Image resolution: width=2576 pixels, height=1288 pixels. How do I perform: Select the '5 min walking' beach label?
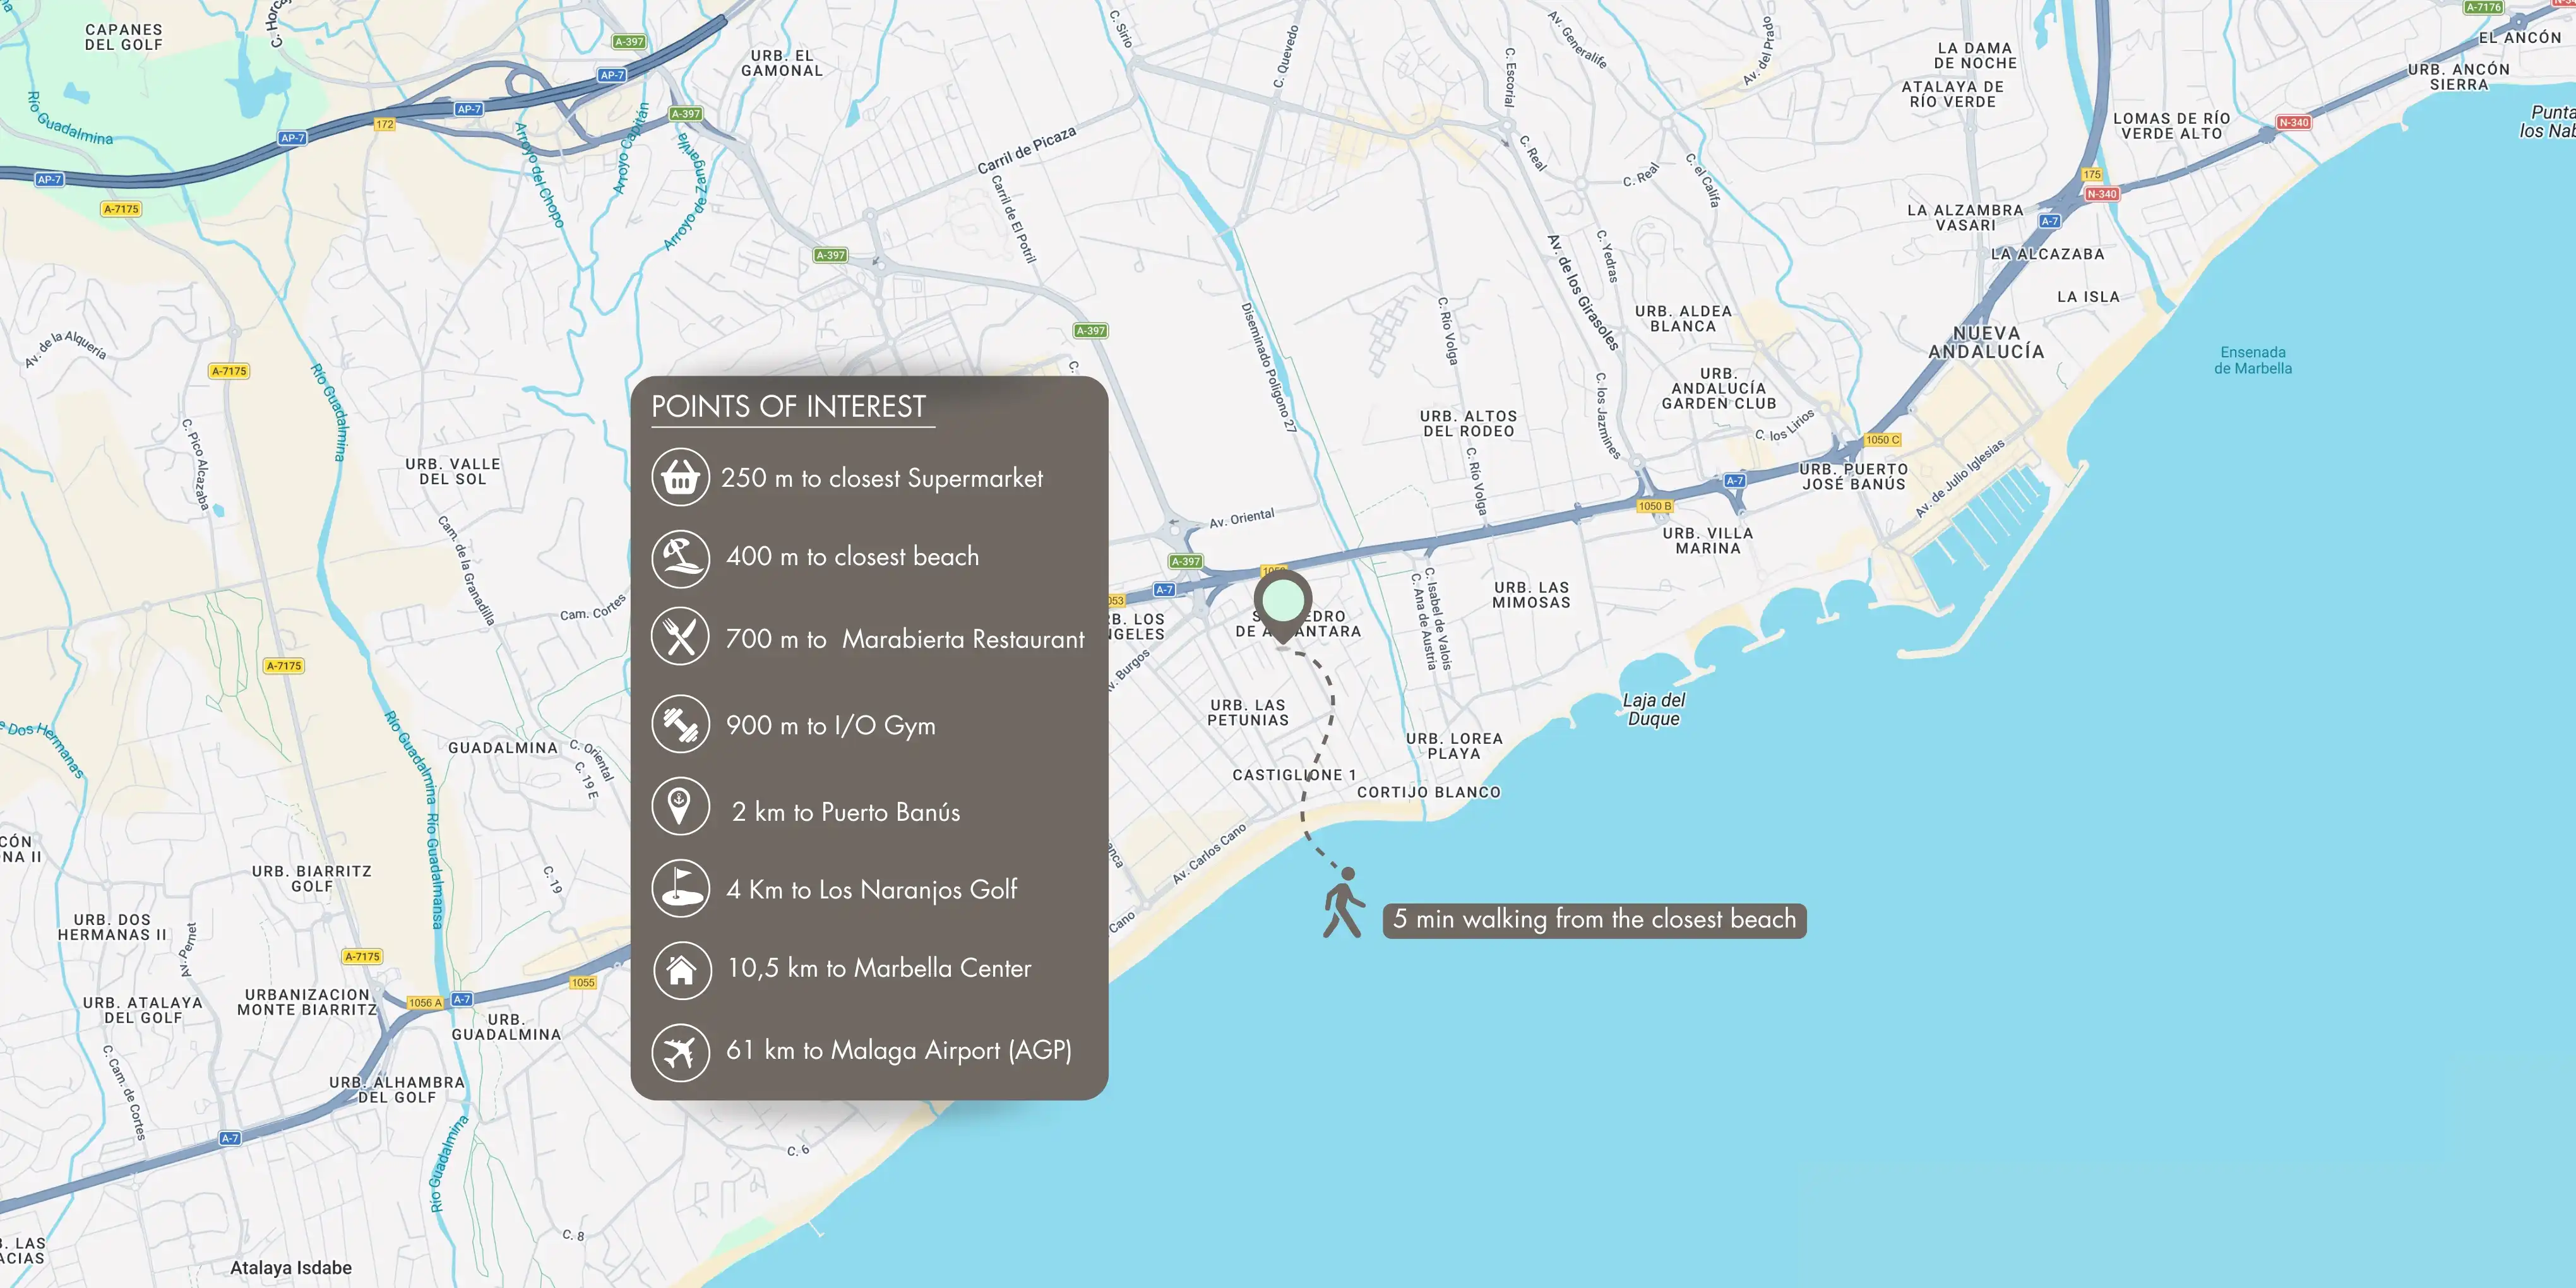1594,919
